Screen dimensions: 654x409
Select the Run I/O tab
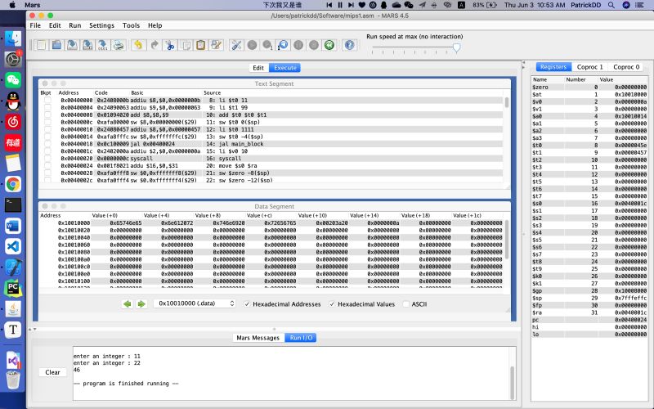(x=301, y=338)
